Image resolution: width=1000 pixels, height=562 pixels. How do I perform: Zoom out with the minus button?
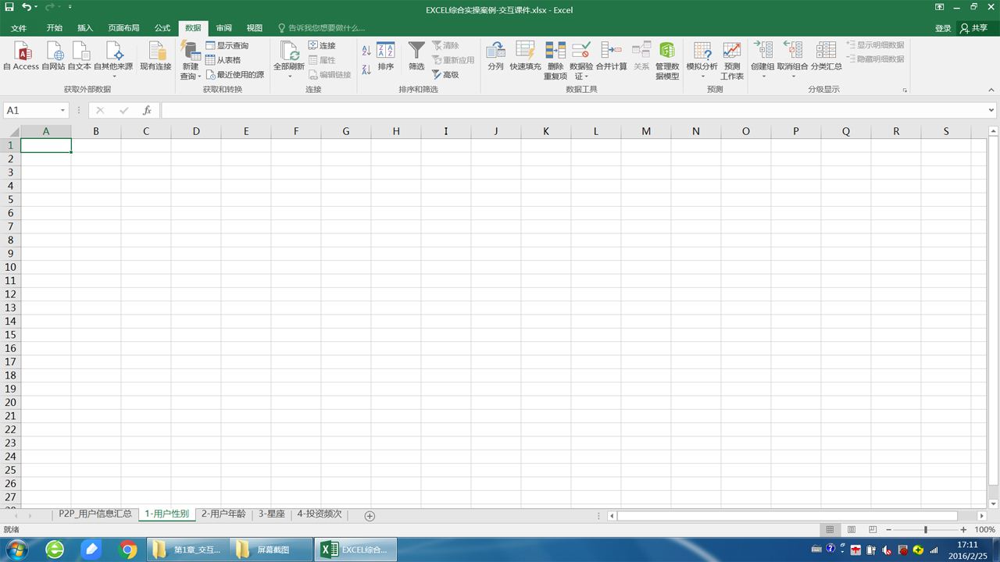[888, 530]
